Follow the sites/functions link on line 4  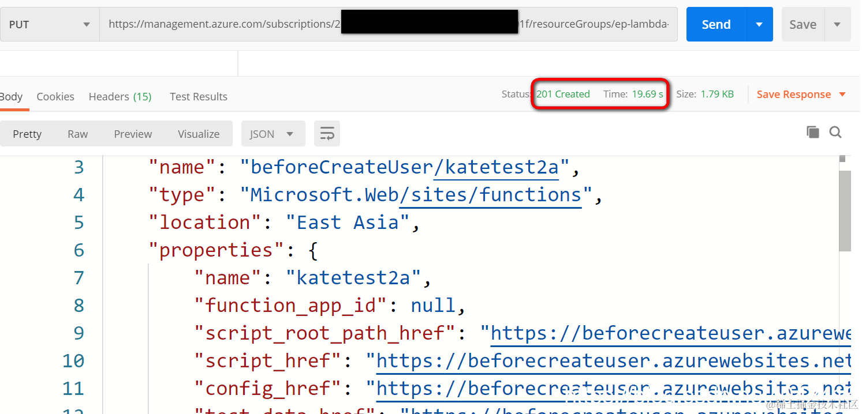[490, 195]
